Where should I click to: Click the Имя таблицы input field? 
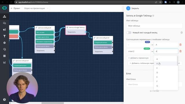coord(154,26)
